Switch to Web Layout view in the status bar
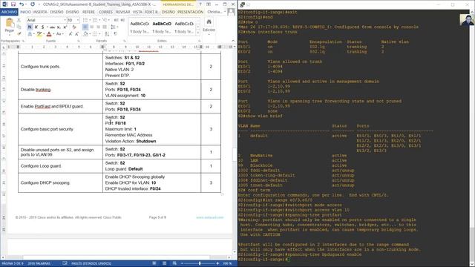This screenshot has width=475, height=267. coord(174,263)
